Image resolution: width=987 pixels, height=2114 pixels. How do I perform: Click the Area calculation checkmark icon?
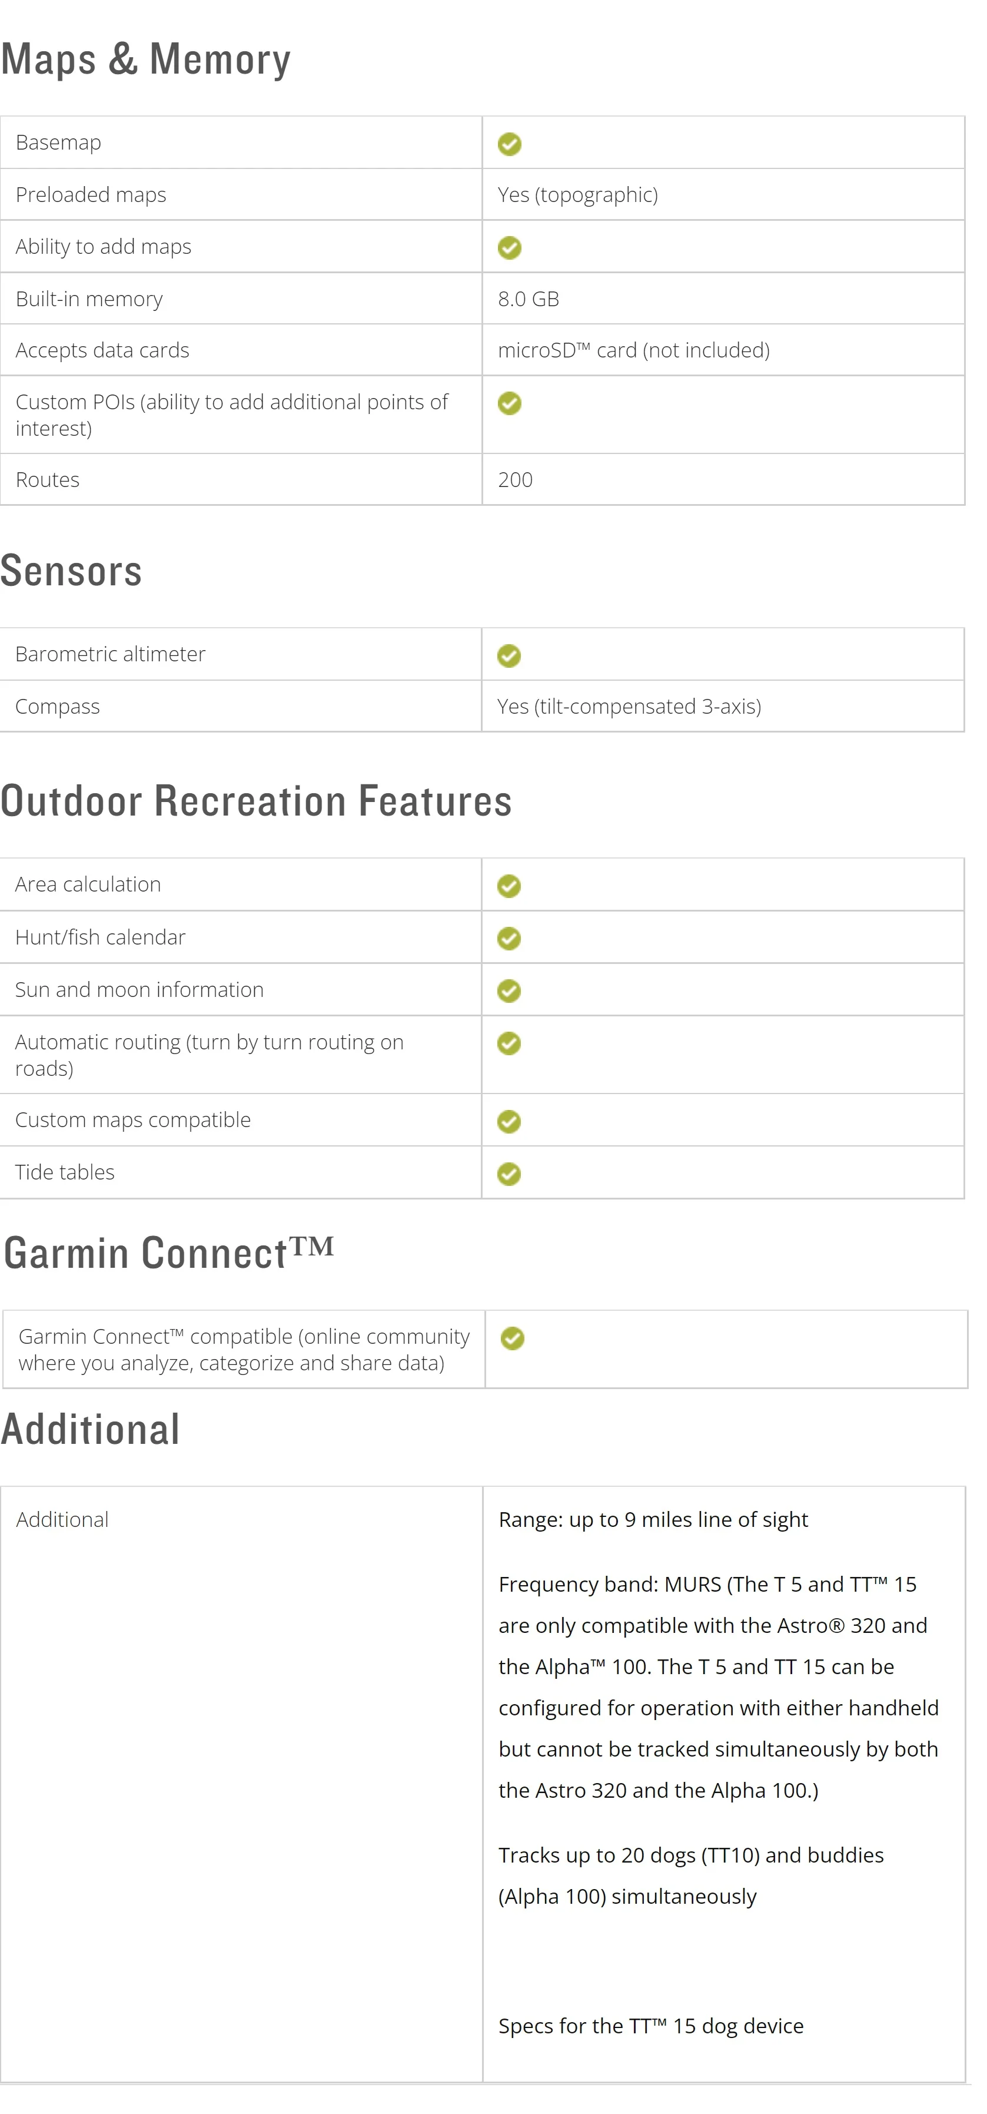(509, 886)
